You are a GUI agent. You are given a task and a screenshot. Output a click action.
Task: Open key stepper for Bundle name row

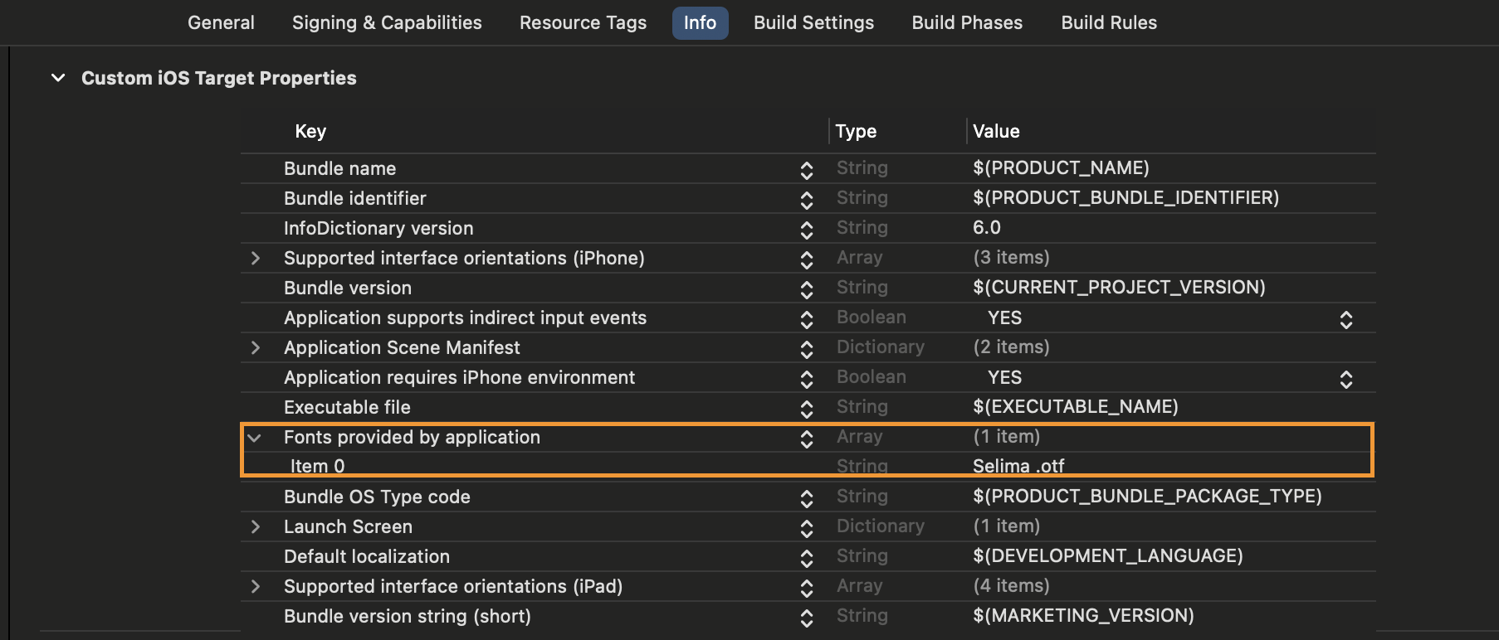806,170
